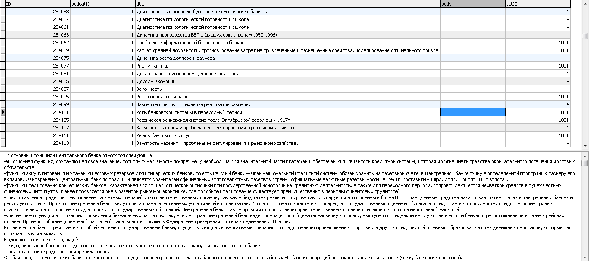Sort by the title column header
The width and height of the screenshot is (589, 261).
pos(287,4)
